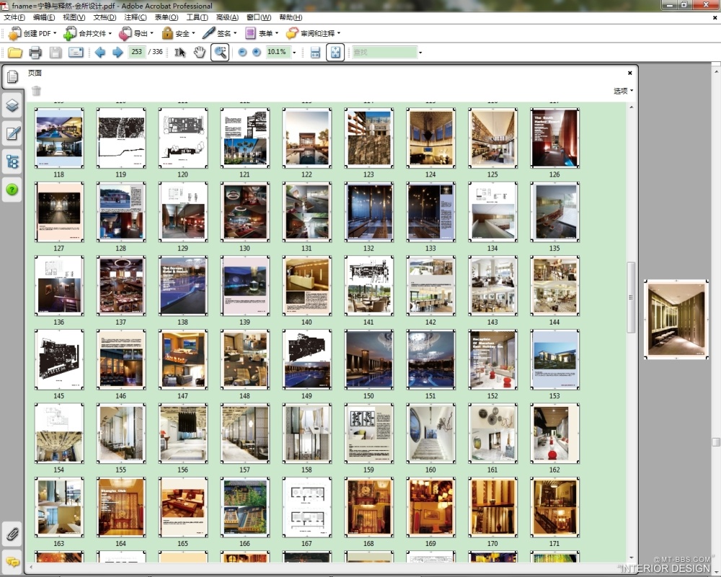Click the Open folder icon in toolbar
This screenshot has height=577, width=721.
tap(15, 52)
